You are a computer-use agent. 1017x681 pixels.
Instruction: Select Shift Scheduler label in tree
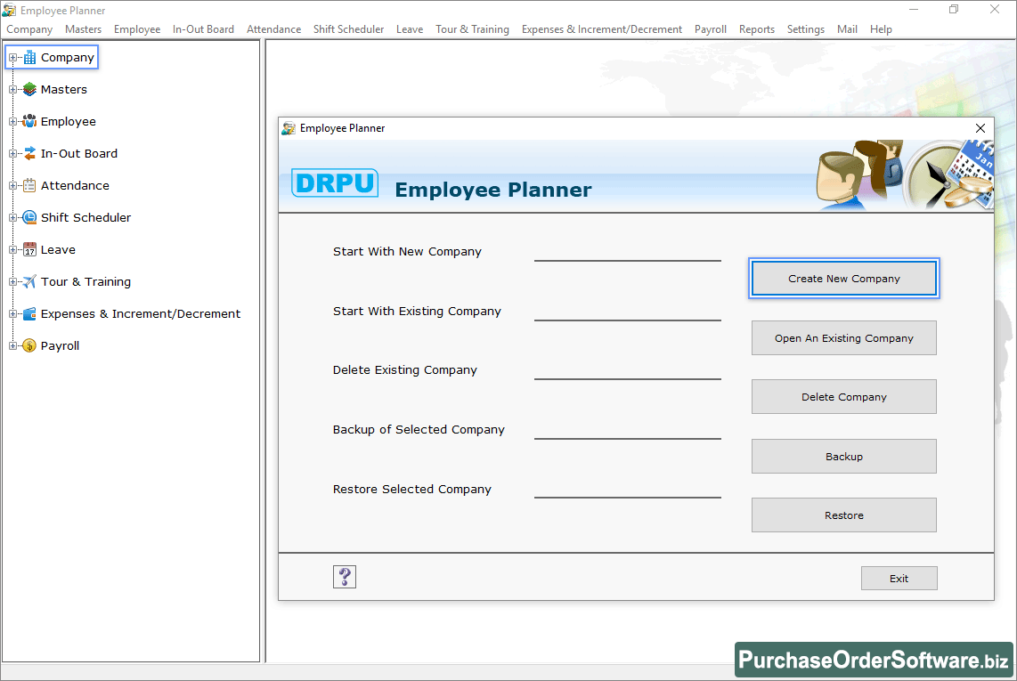[x=85, y=218]
